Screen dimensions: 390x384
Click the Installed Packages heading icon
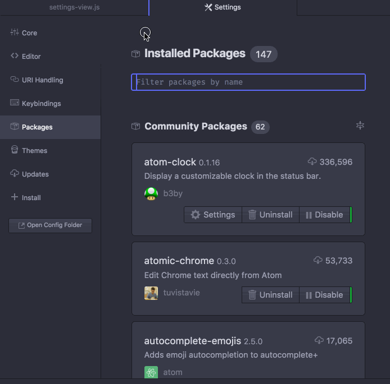pyautogui.click(x=135, y=54)
